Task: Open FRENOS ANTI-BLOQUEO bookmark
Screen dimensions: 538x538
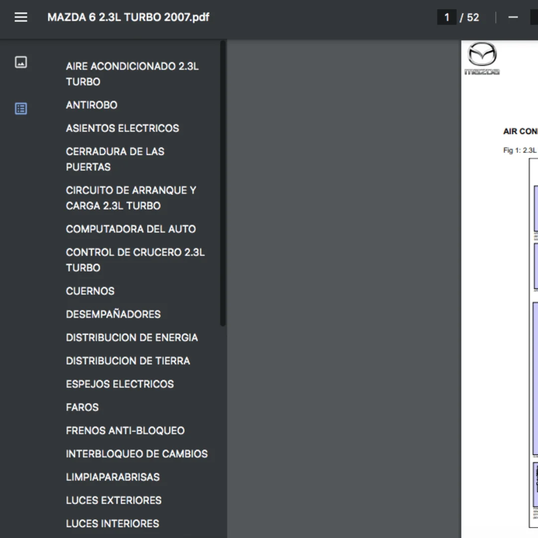Action: pos(125,430)
